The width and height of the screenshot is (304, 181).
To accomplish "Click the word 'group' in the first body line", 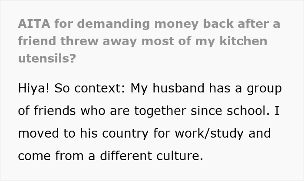I will (264, 89).
